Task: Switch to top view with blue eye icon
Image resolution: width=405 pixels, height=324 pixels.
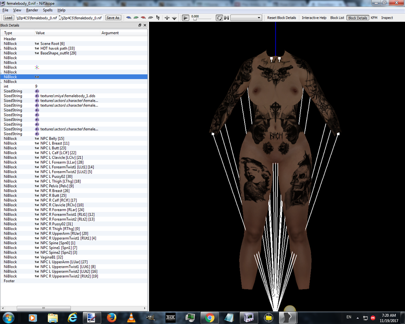Action: [129, 18]
